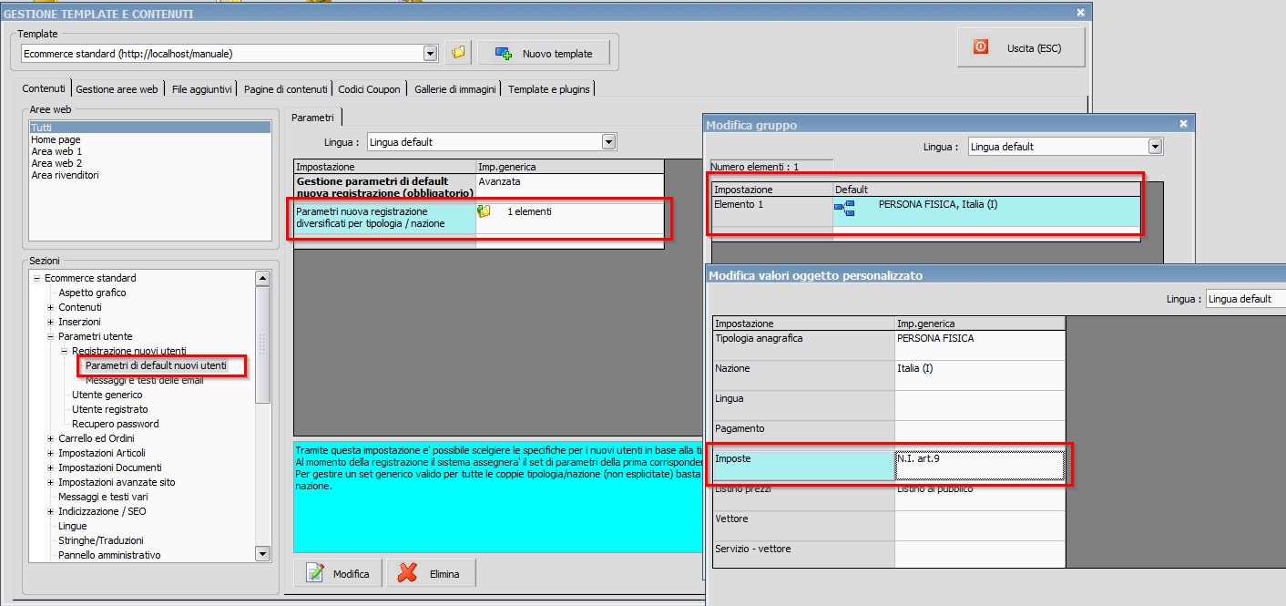Expand the Impostazioni avanzate sito node
The width and height of the screenshot is (1286, 606).
tap(51, 482)
